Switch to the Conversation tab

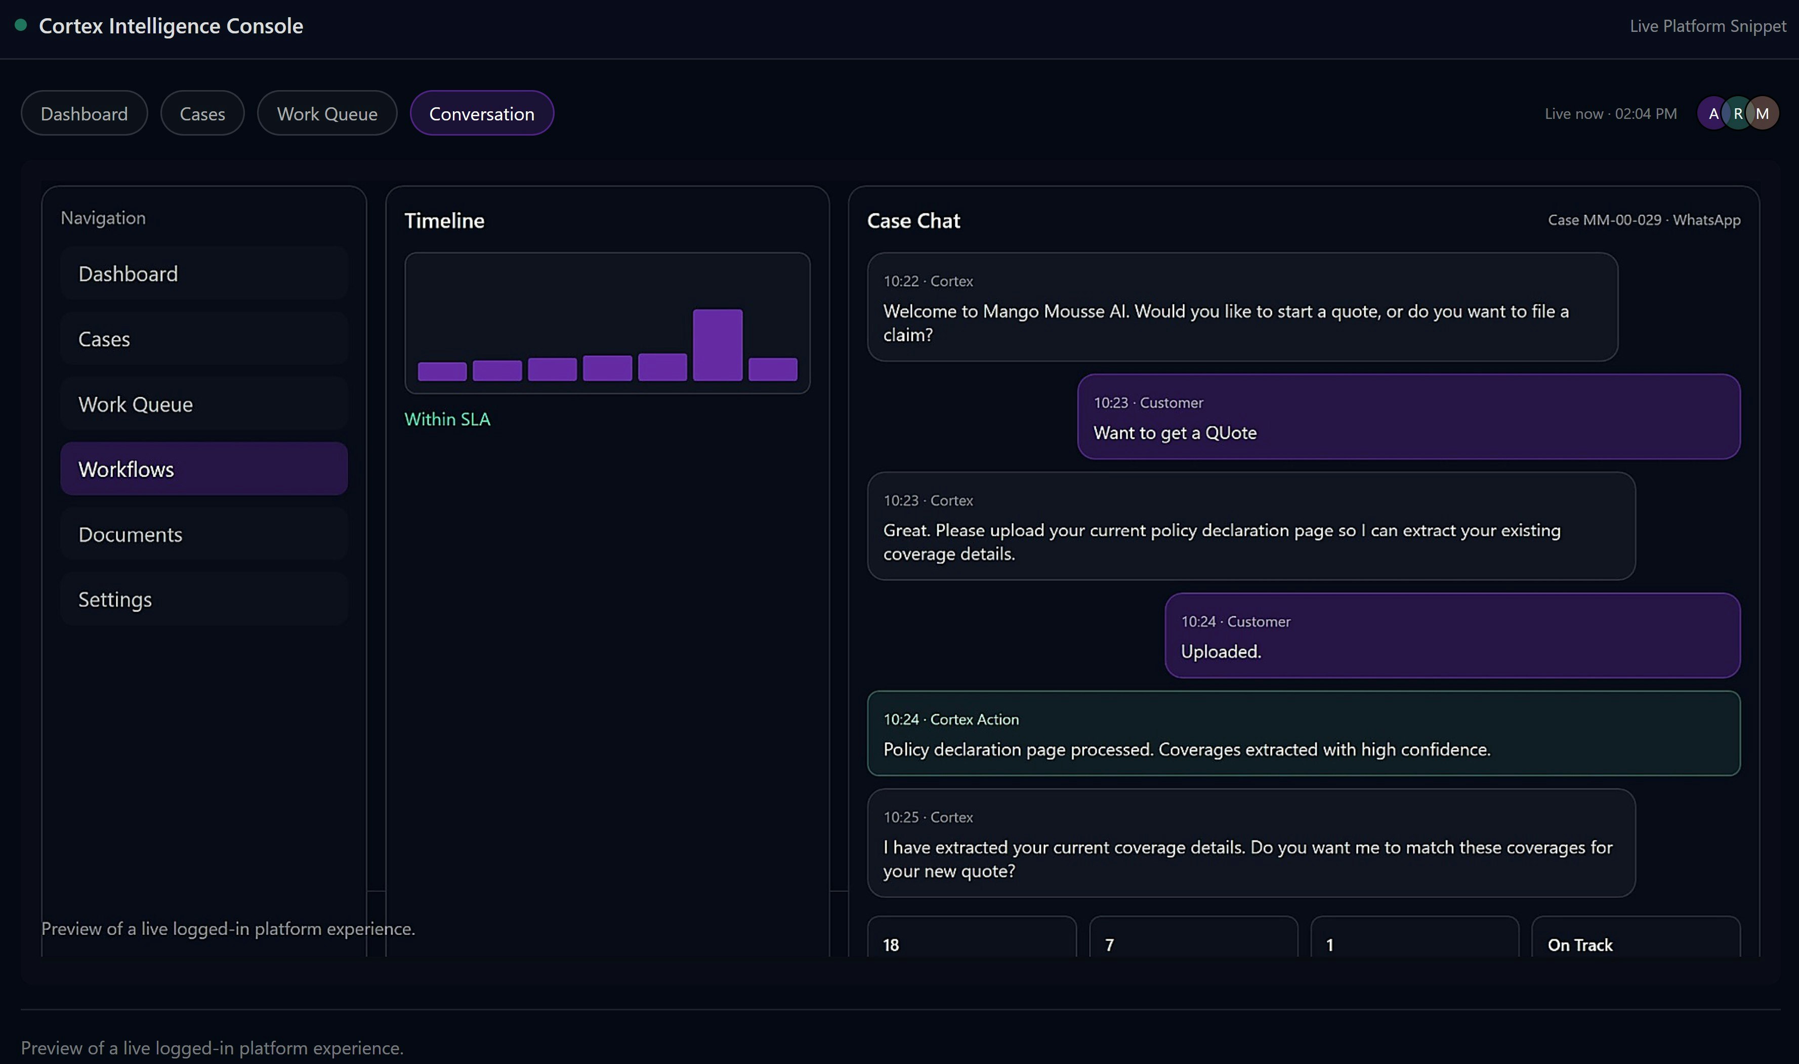point(481,112)
